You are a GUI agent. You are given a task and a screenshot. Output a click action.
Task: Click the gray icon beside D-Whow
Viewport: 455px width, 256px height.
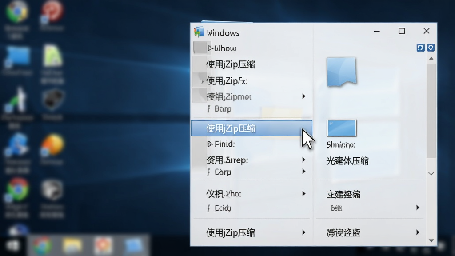pyautogui.click(x=200, y=48)
